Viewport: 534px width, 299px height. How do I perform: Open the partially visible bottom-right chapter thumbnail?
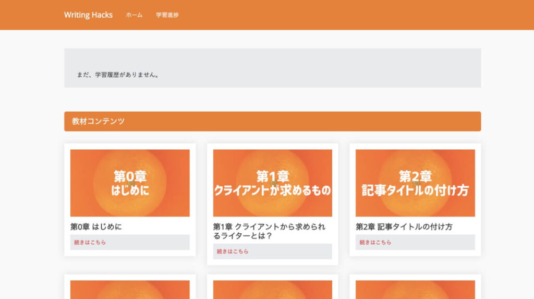point(415,290)
